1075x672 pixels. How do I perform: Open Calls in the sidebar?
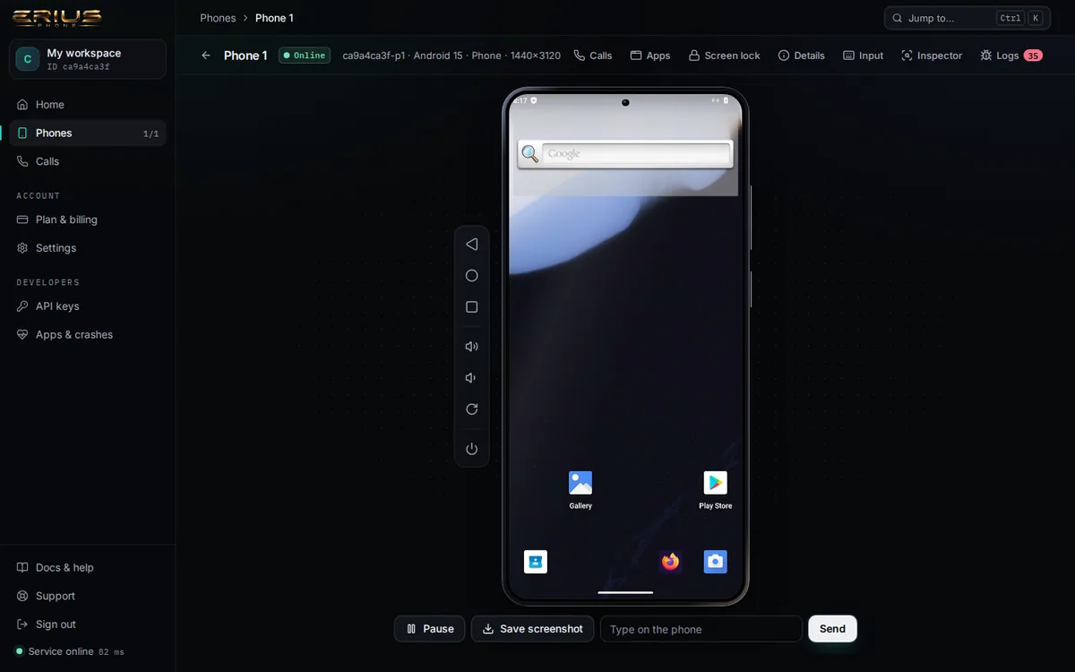88,162
